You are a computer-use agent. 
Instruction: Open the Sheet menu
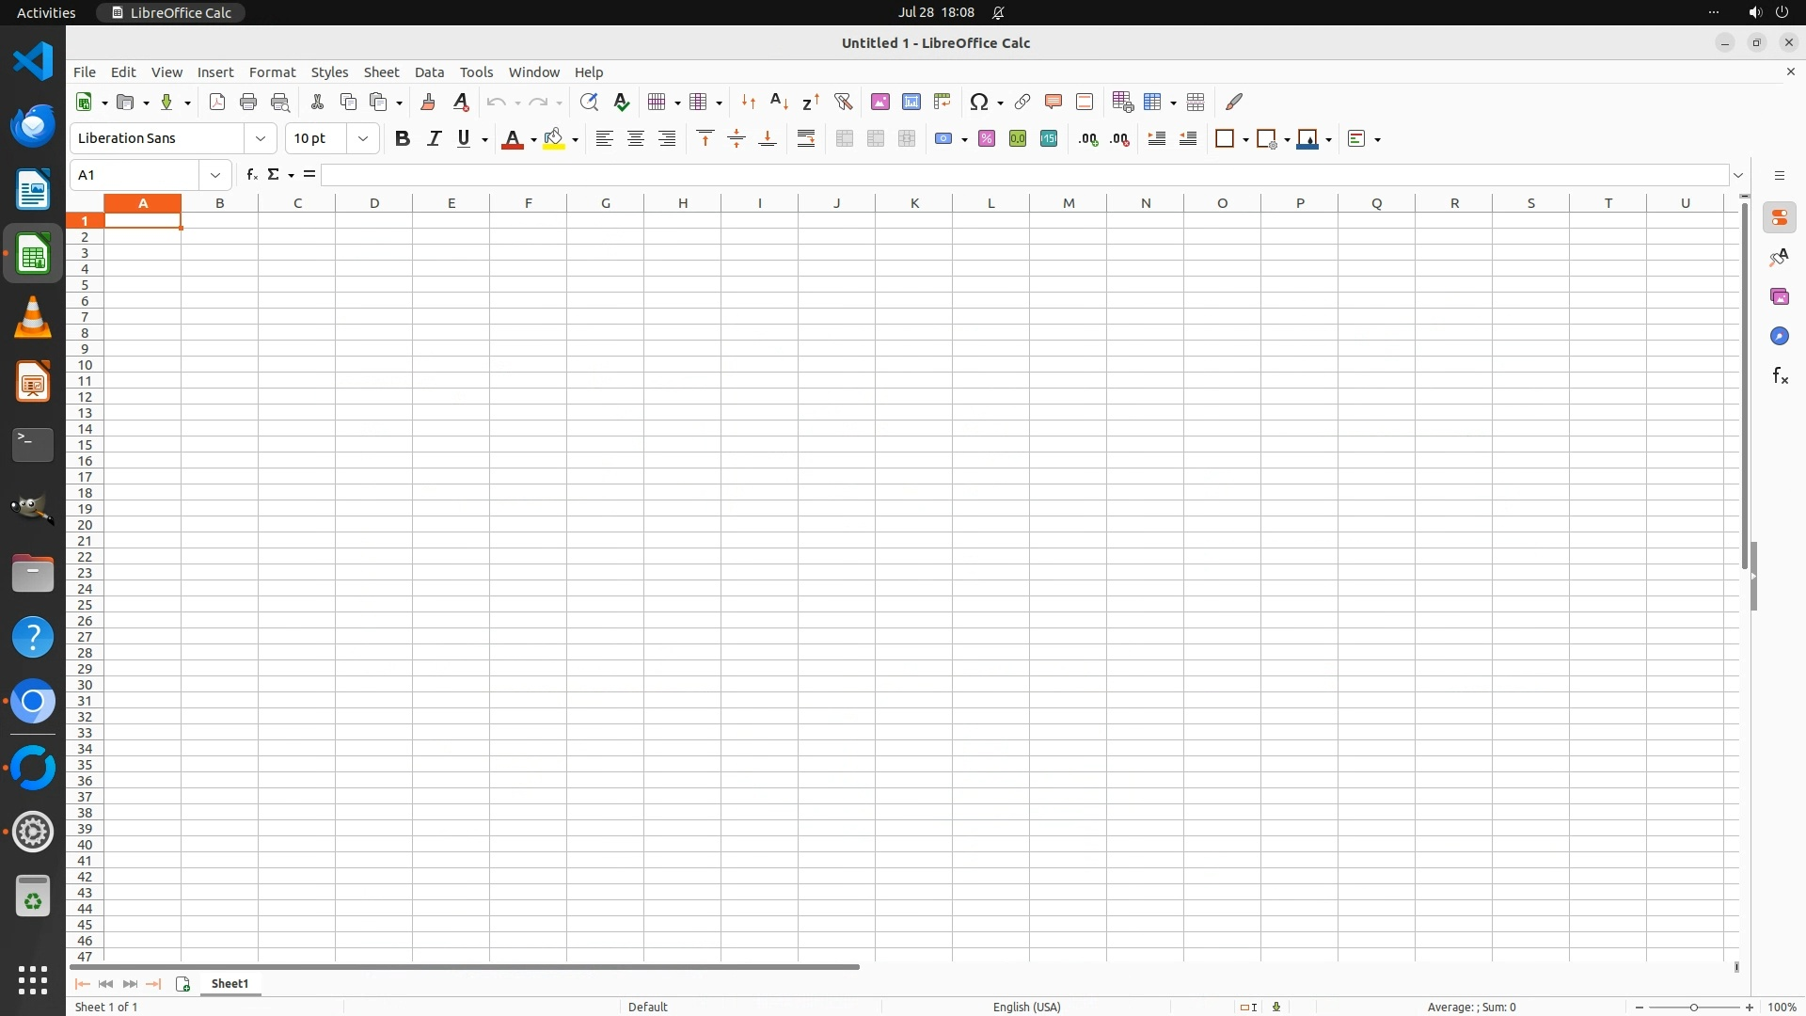coord(381,72)
